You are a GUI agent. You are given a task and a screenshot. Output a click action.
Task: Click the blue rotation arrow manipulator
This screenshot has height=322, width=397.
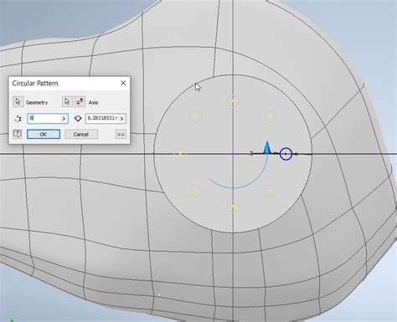click(267, 147)
